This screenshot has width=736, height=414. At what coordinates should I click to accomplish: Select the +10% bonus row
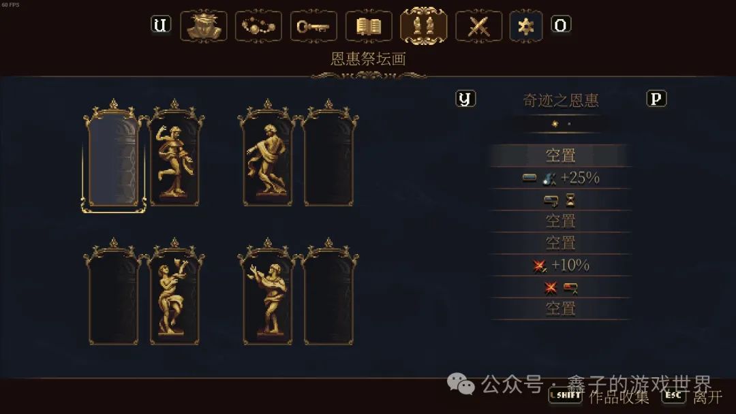560,266
